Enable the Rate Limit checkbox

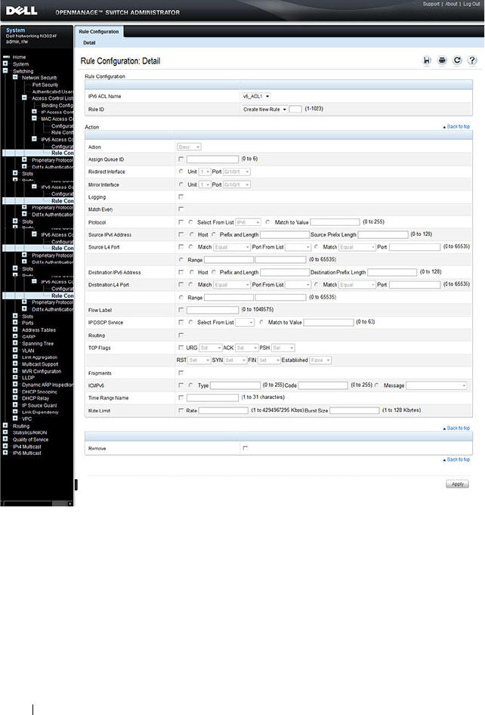coord(181,410)
